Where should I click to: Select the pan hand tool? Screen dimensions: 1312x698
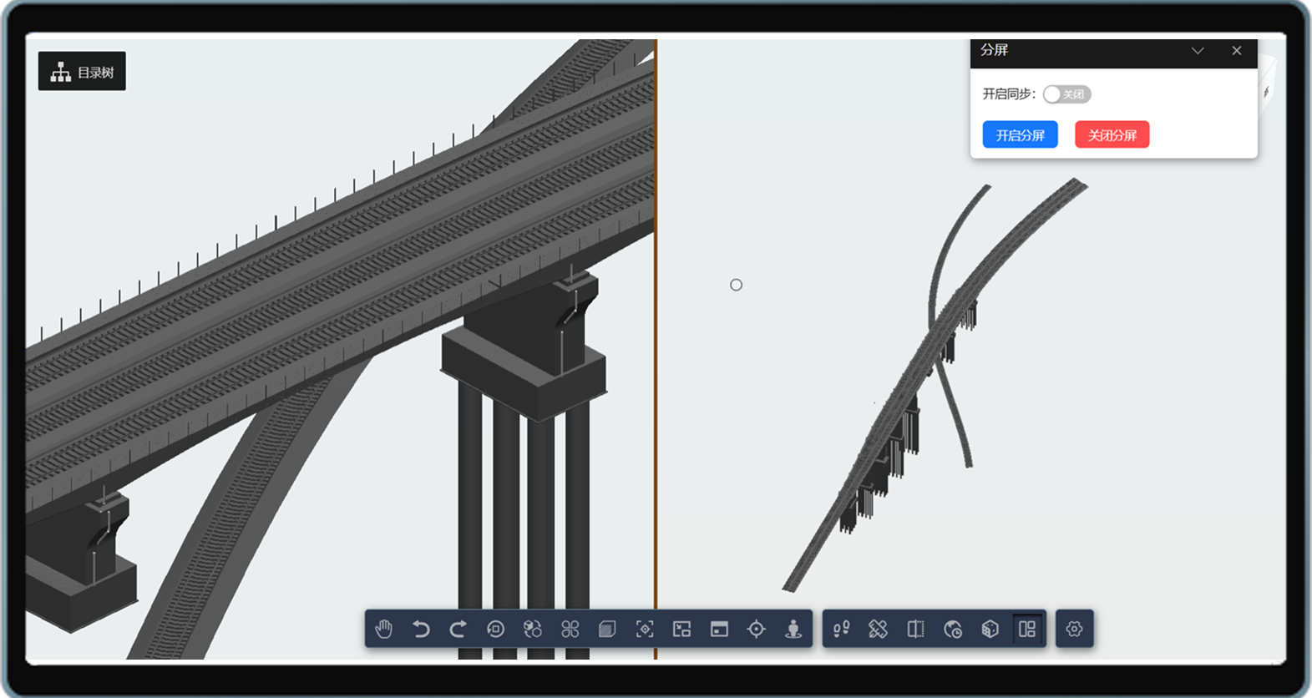384,629
